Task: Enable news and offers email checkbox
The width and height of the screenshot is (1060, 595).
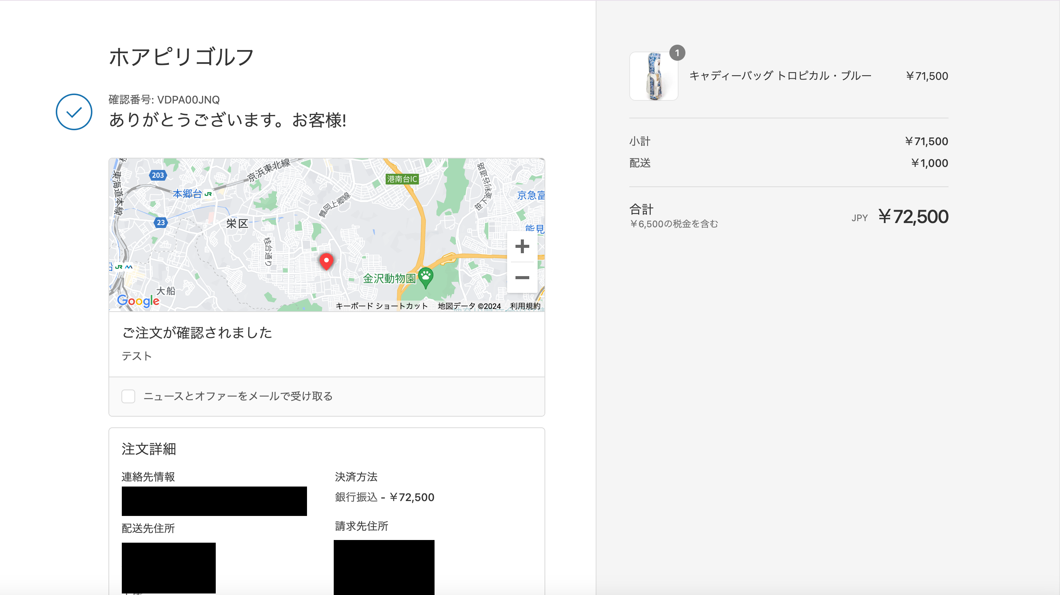Action: click(x=128, y=396)
